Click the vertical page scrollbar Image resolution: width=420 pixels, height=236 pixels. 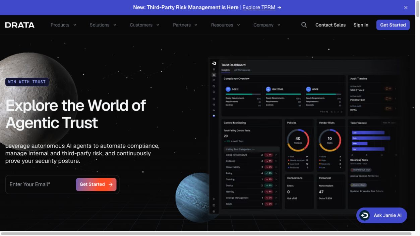[x=417, y=8]
